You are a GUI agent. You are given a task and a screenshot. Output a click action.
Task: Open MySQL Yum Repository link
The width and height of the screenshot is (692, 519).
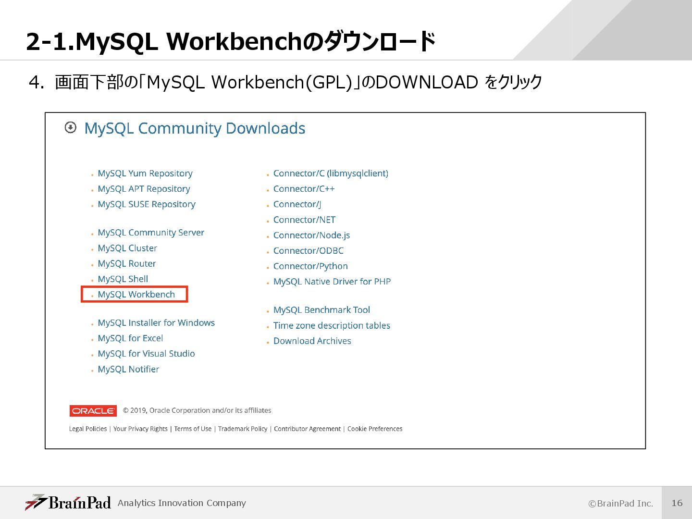coord(145,173)
